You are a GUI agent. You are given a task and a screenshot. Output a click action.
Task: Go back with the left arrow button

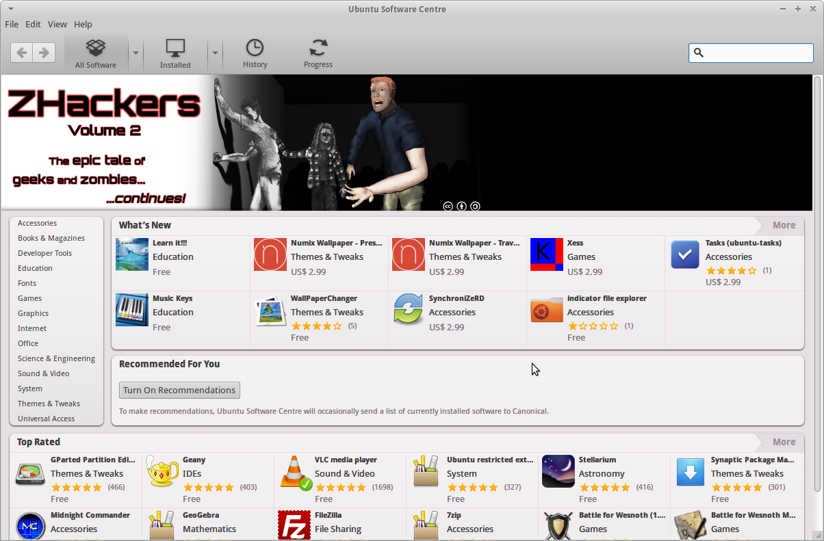tap(22, 53)
